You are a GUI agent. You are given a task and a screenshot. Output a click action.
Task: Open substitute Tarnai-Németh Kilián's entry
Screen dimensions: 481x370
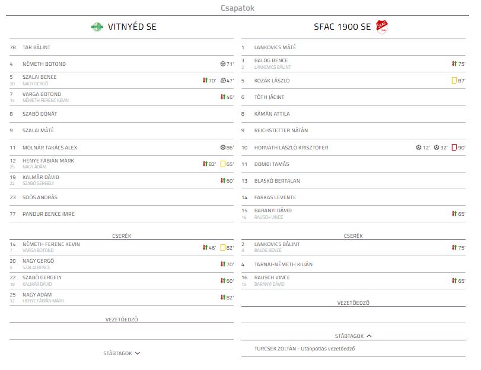(x=283, y=264)
